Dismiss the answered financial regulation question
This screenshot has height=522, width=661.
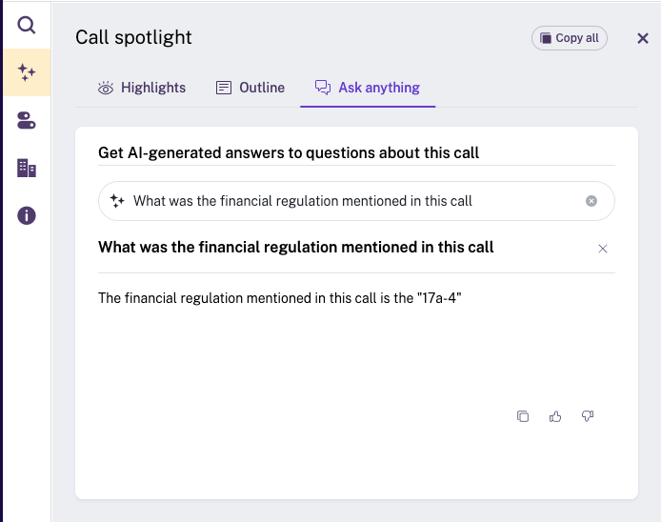602,249
